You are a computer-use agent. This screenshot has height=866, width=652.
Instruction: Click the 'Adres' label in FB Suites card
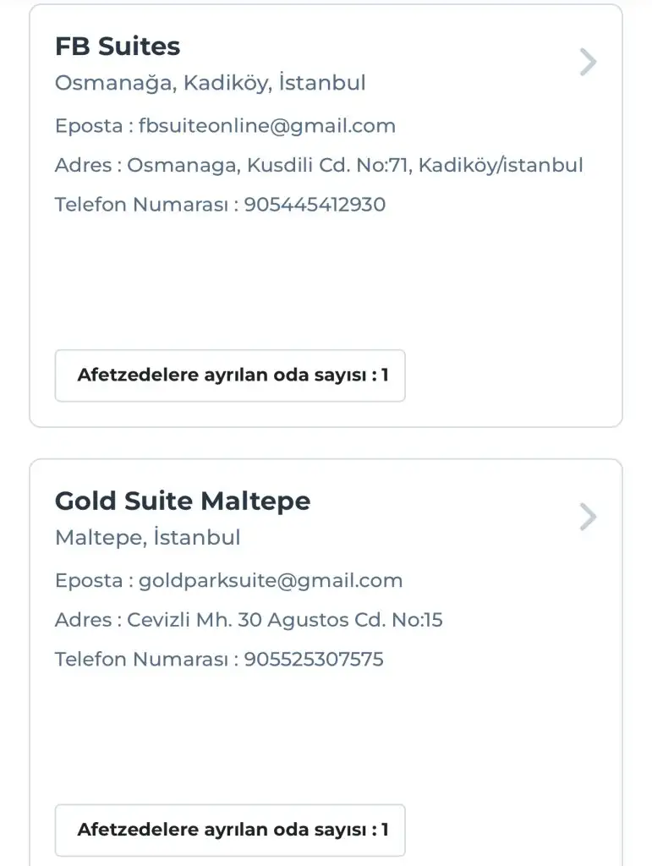coord(83,165)
